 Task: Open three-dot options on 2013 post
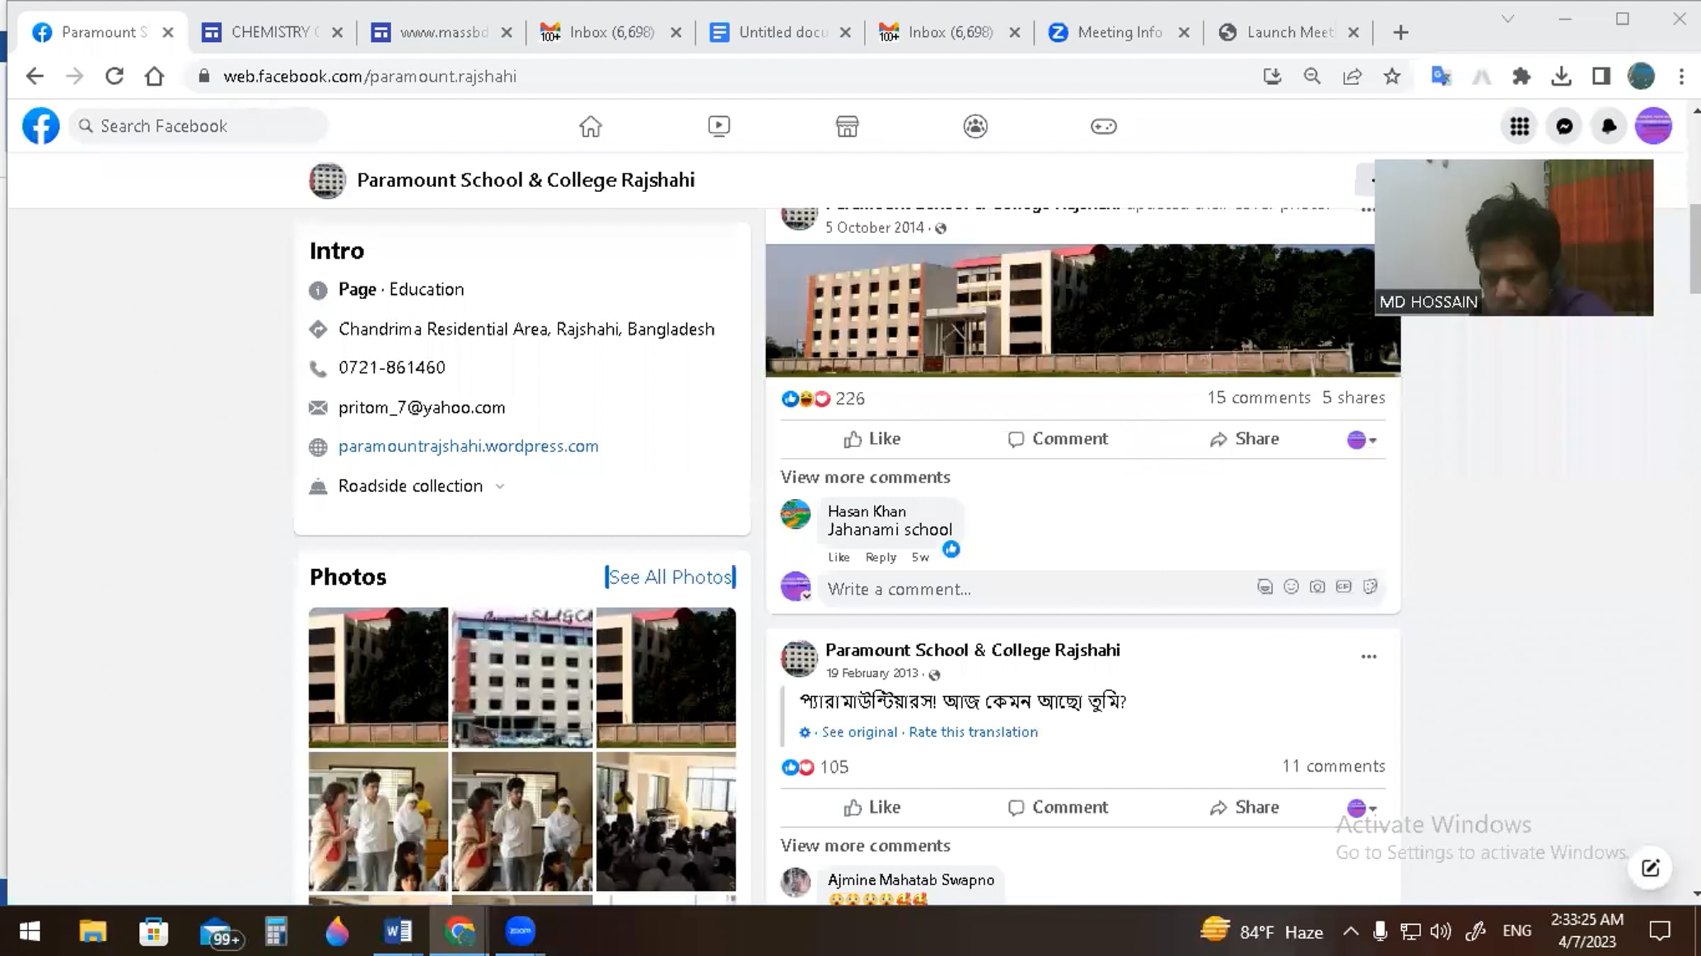pos(1369,657)
